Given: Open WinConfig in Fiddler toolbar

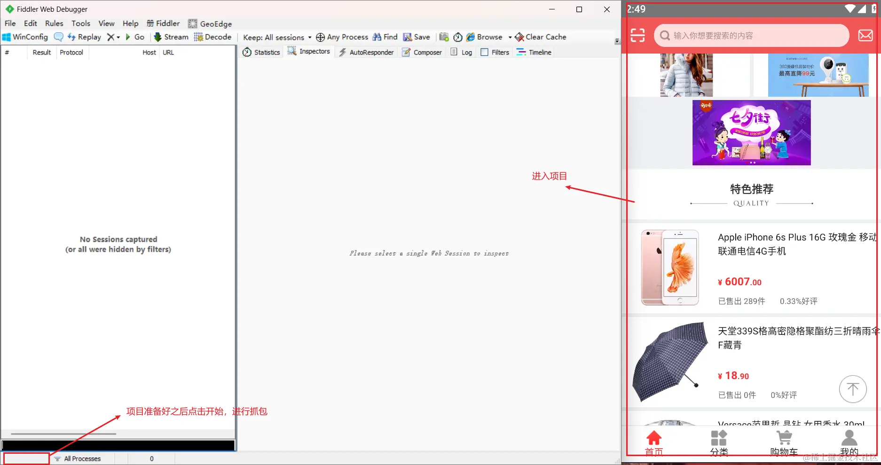Looking at the screenshot, I should tap(25, 37).
